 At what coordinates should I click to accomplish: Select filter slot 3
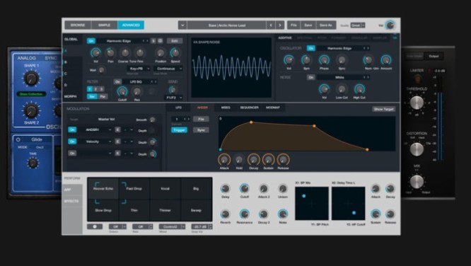coord(102,89)
